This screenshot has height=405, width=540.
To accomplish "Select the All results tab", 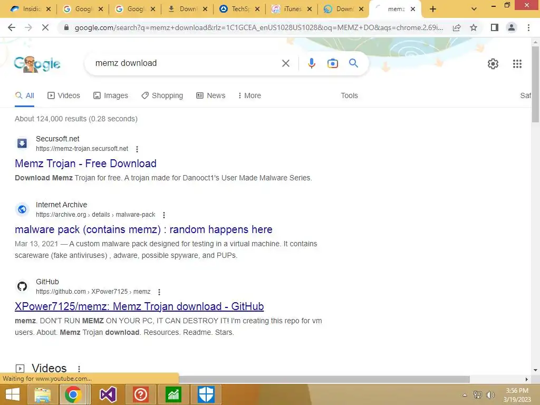I will point(24,95).
